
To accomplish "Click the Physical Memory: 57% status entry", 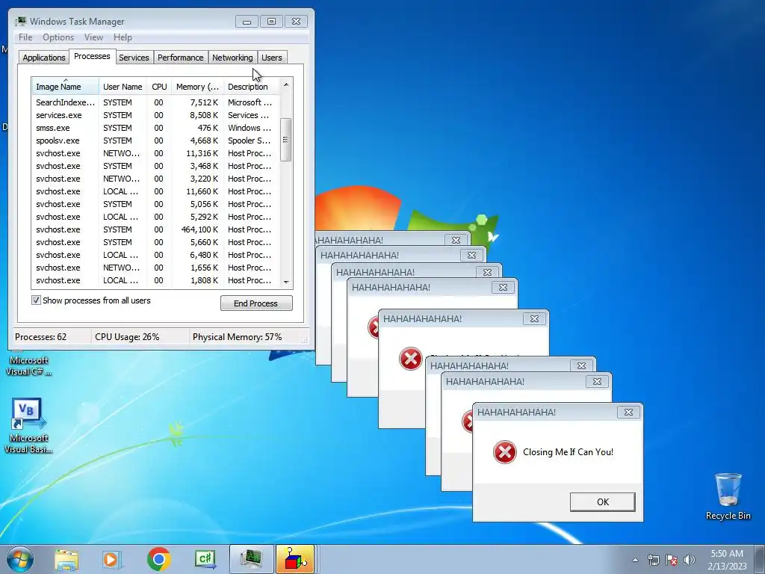I will [x=237, y=337].
